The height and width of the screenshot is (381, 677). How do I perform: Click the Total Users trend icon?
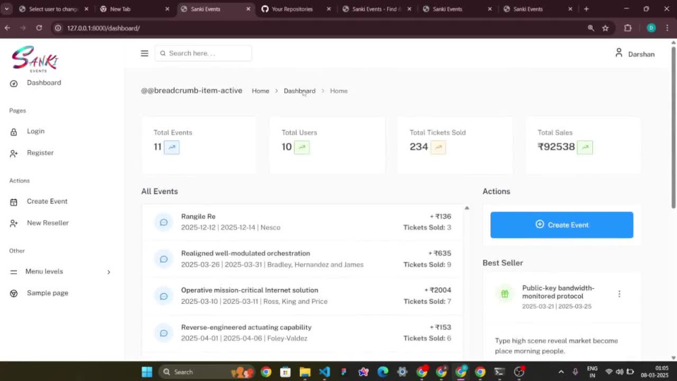302,147
